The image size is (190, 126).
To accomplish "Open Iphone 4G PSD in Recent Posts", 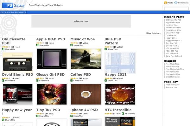I will point(172,46).
